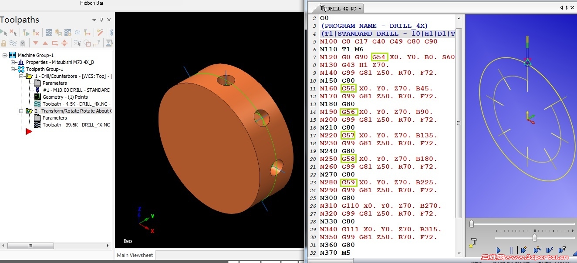This screenshot has width=577, height=263.
Task: Click the (PROGRAM NAME - DRILL_4X) line
Action: click(375, 26)
